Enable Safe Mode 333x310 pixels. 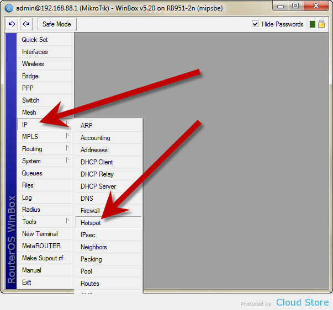tap(57, 24)
